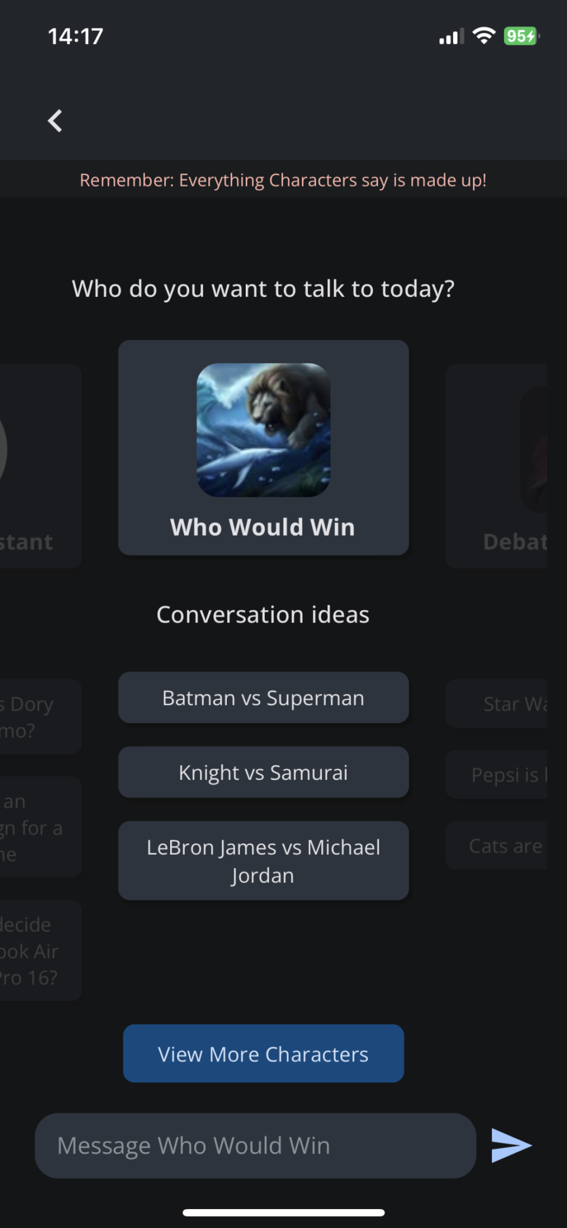The image size is (567, 1228).
Task: Select the Pepsi is conversation idea
Action: click(x=496, y=775)
